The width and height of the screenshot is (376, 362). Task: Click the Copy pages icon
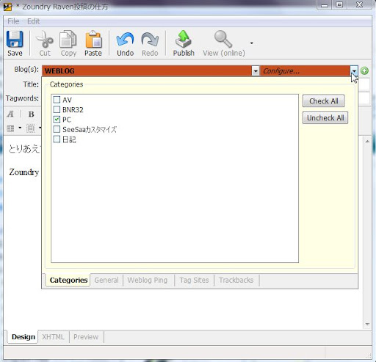68,39
